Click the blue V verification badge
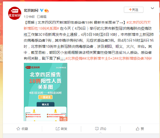The image size is (160, 138). (x=42, y=10)
